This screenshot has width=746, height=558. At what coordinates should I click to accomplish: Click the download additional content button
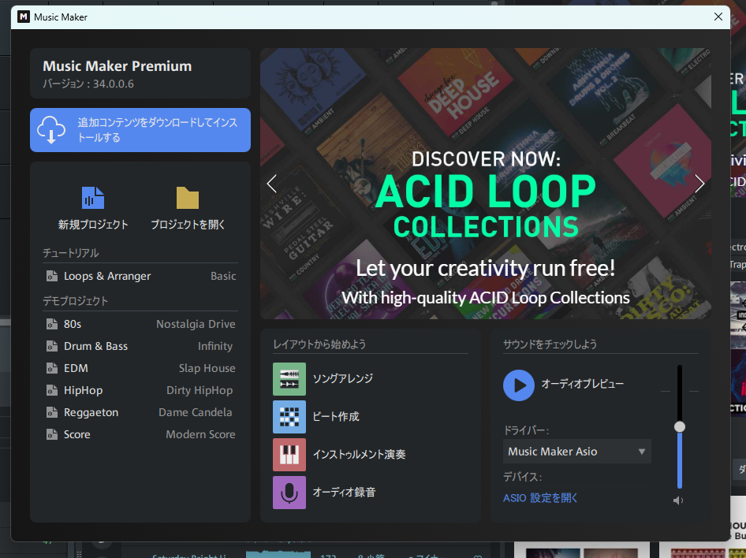click(140, 130)
